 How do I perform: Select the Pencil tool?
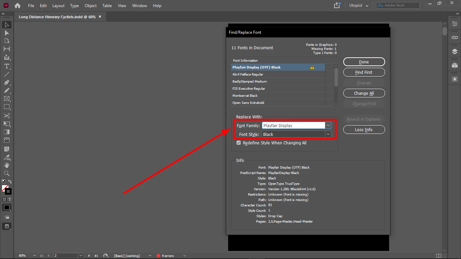click(x=7, y=91)
